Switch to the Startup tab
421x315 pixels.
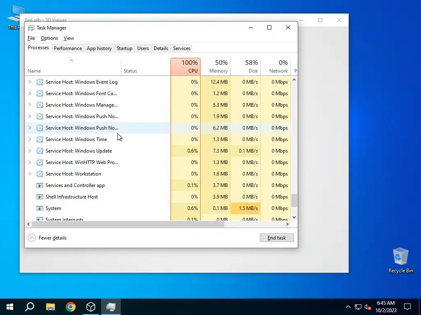pyautogui.click(x=124, y=48)
